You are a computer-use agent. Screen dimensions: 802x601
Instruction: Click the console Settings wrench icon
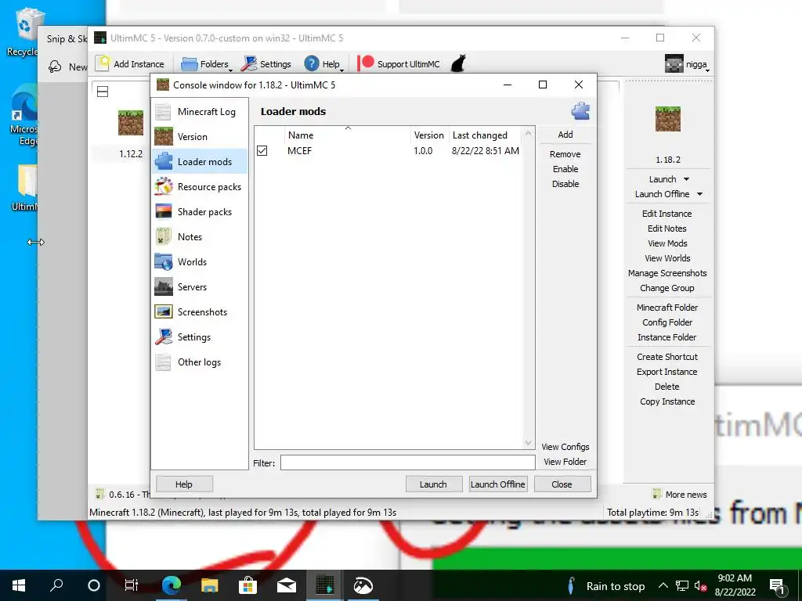pos(164,336)
